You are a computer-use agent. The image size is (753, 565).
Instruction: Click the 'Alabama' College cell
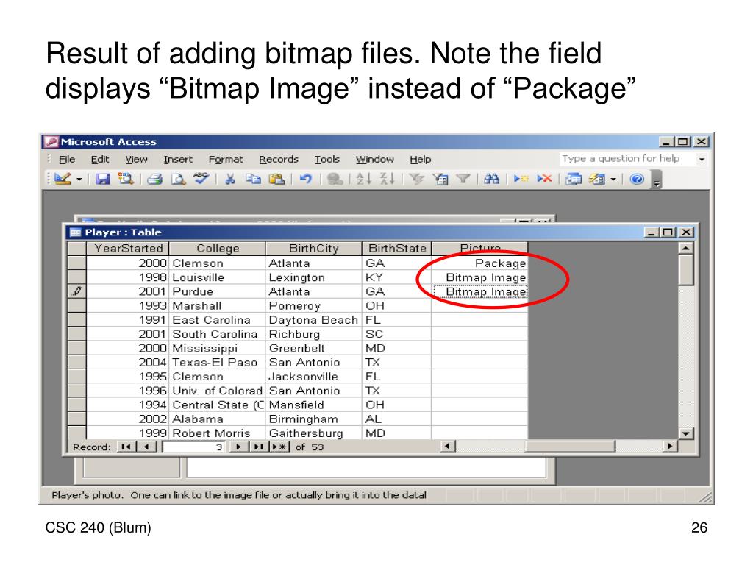(217, 419)
